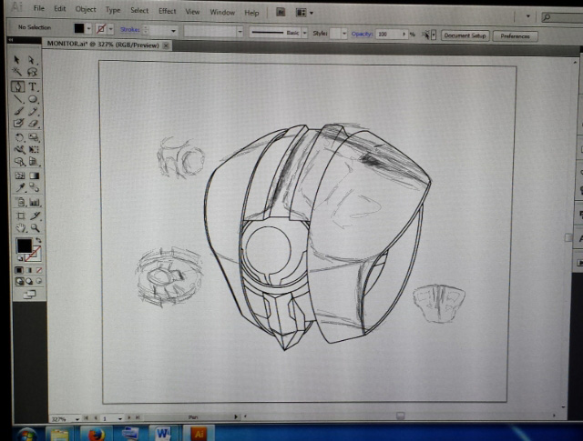This screenshot has height=441, width=583.
Task: Activate the Pen tool
Action: tap(17, 86)
